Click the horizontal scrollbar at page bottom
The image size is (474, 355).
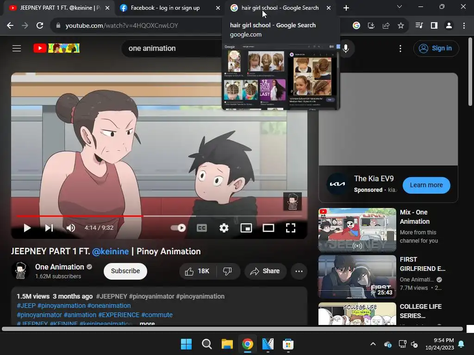pyautogui.click(x=232, y=329)
